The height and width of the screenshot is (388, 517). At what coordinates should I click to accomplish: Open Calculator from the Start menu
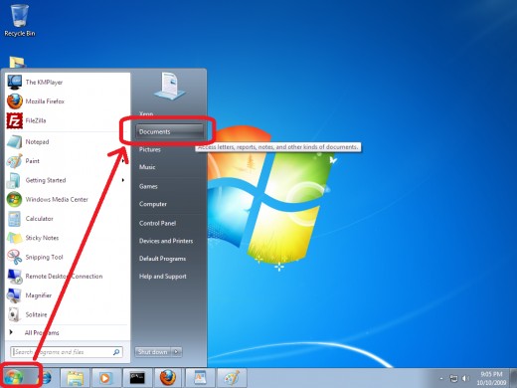pyautogui.click(x=67, y=219)
